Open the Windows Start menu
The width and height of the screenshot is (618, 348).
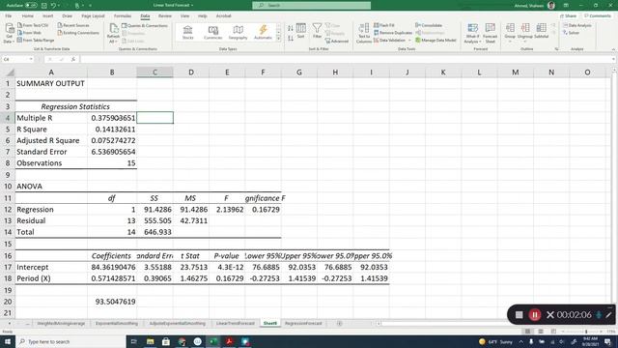tap(8, 341)
